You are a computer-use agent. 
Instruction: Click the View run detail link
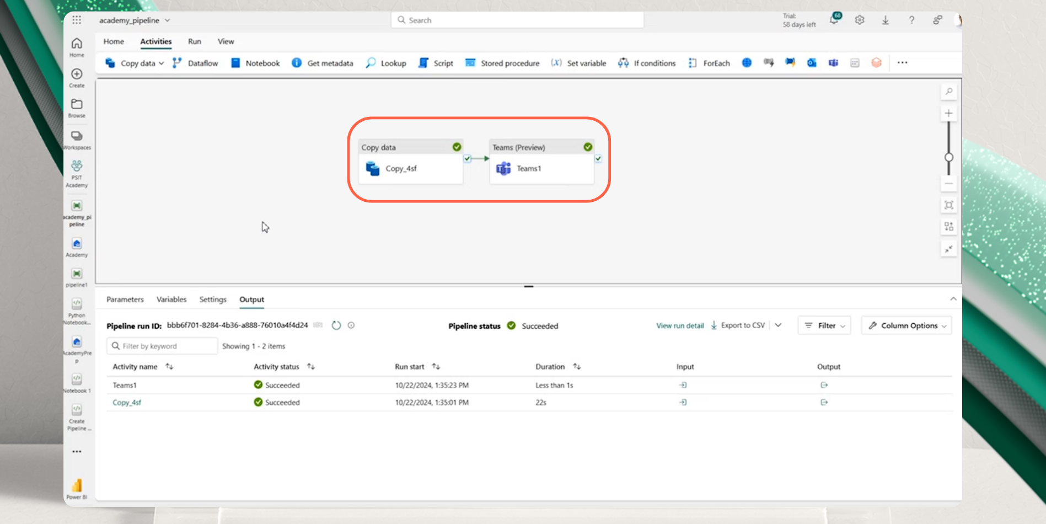coord(679,325)
